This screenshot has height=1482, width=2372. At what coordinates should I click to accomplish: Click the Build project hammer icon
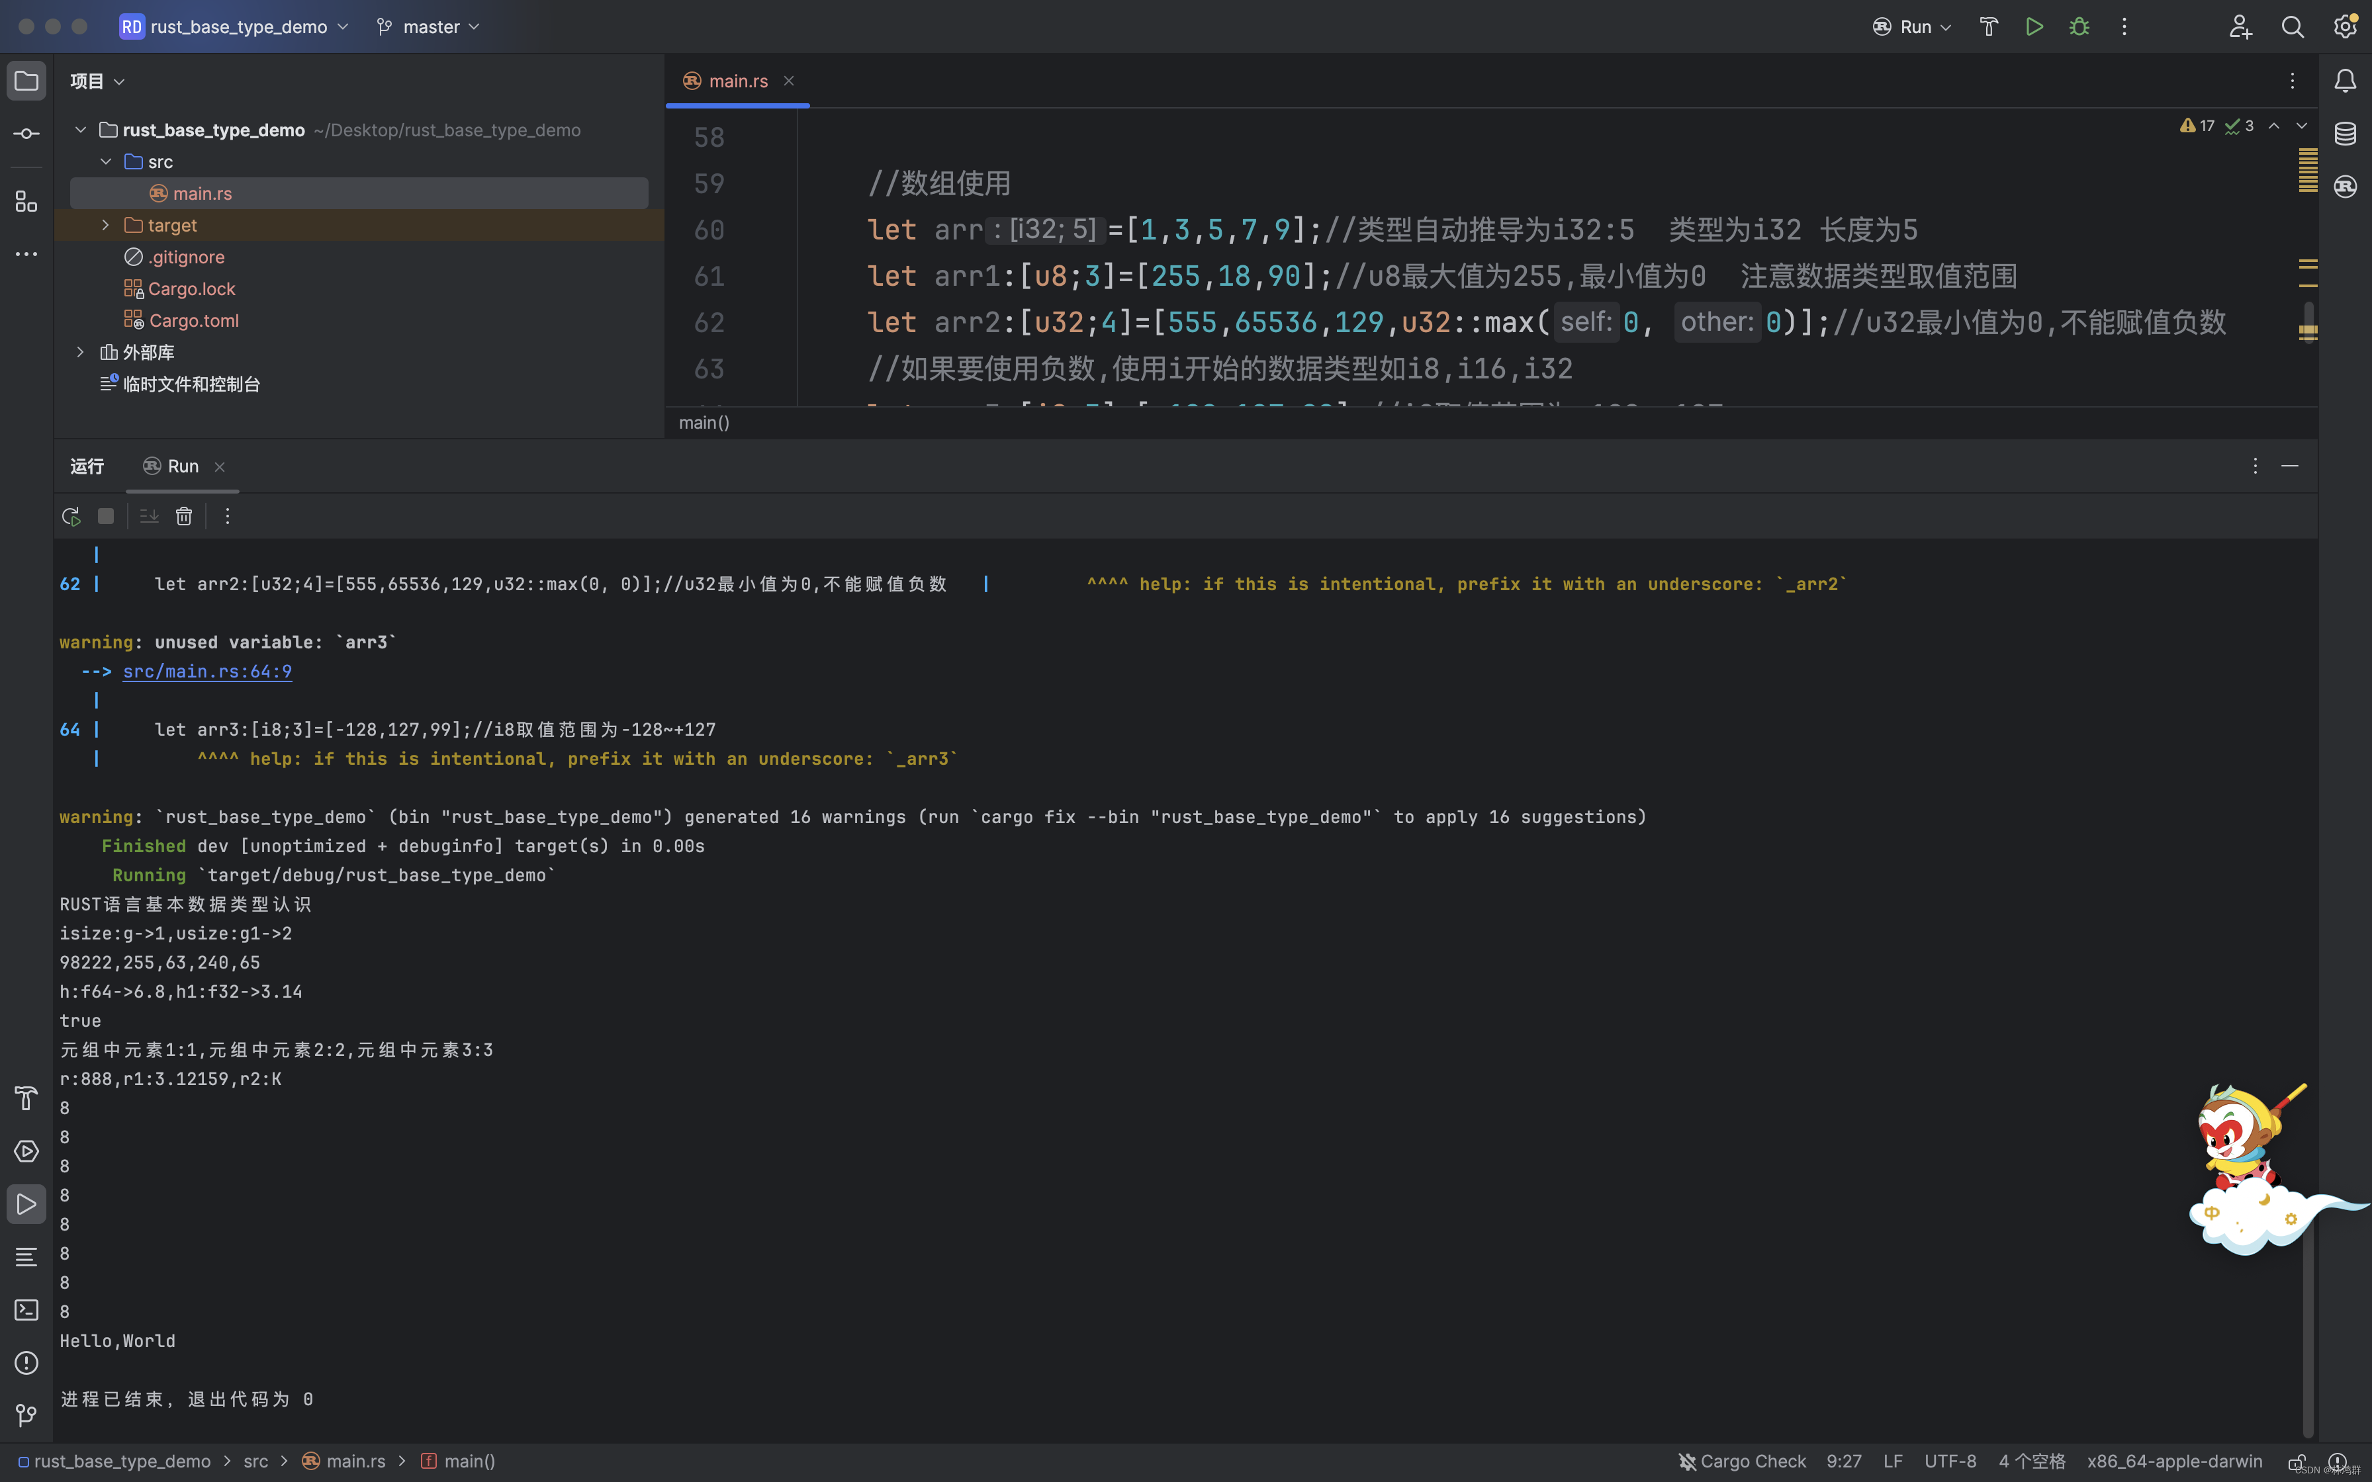coord(1989,26)
